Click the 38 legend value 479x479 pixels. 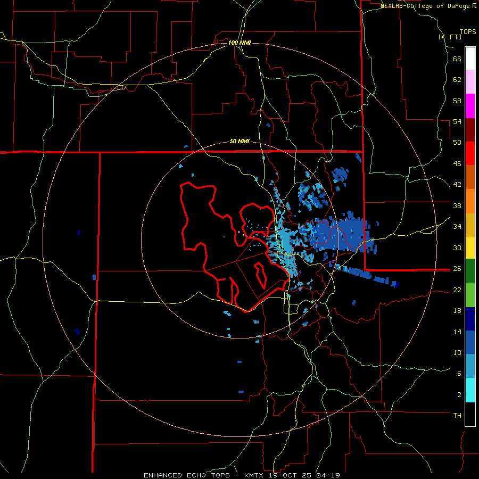(457, 205)
